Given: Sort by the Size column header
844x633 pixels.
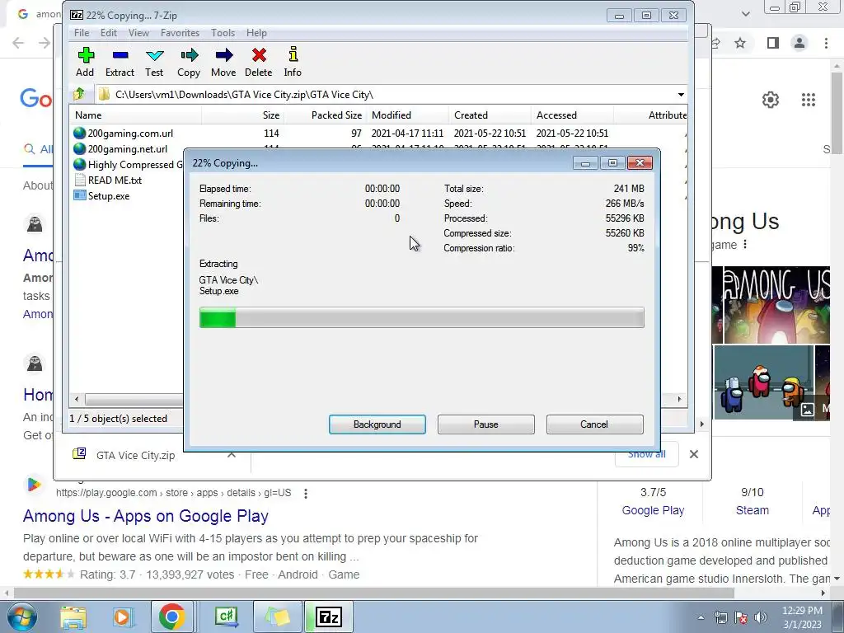Looking at the screenshot, I should [243, 115].
